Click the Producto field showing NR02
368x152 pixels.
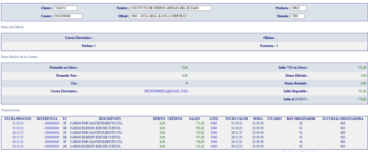(x=298, y=8)
